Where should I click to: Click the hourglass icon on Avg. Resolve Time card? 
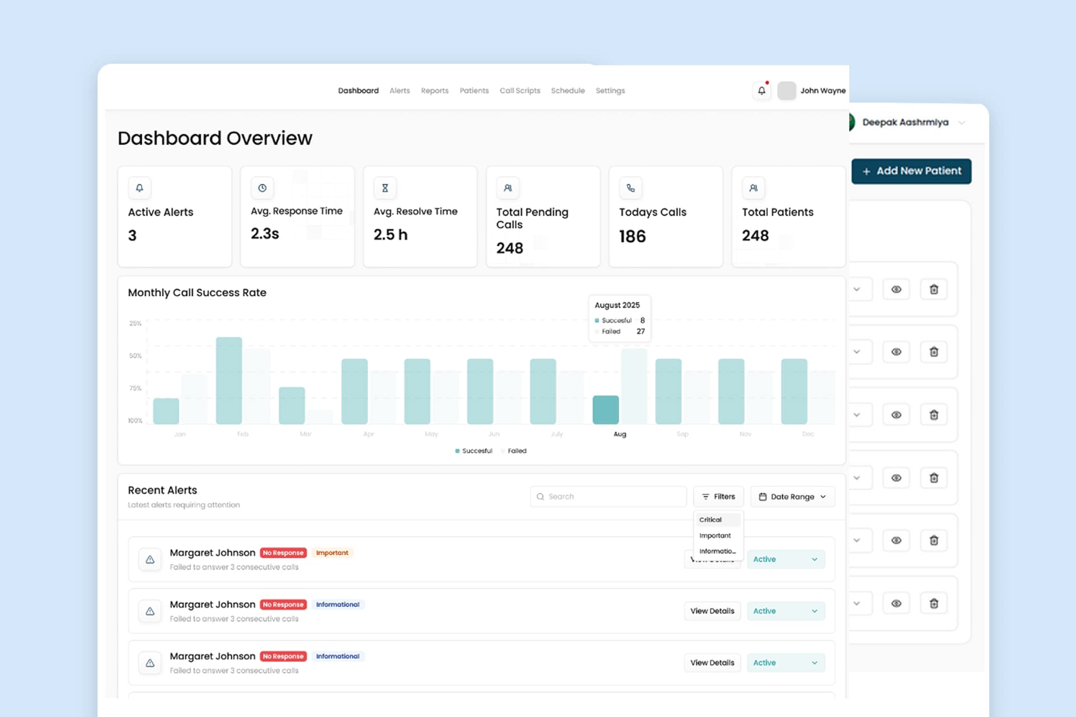(385, 188)
